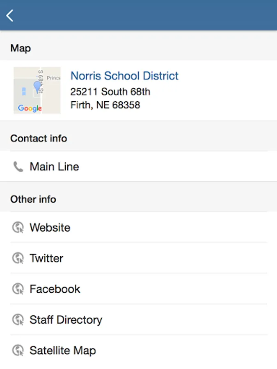The width and height of the screenshot is (277, 369).
Task: Open the Twitter entry
Action: (139, 258)
